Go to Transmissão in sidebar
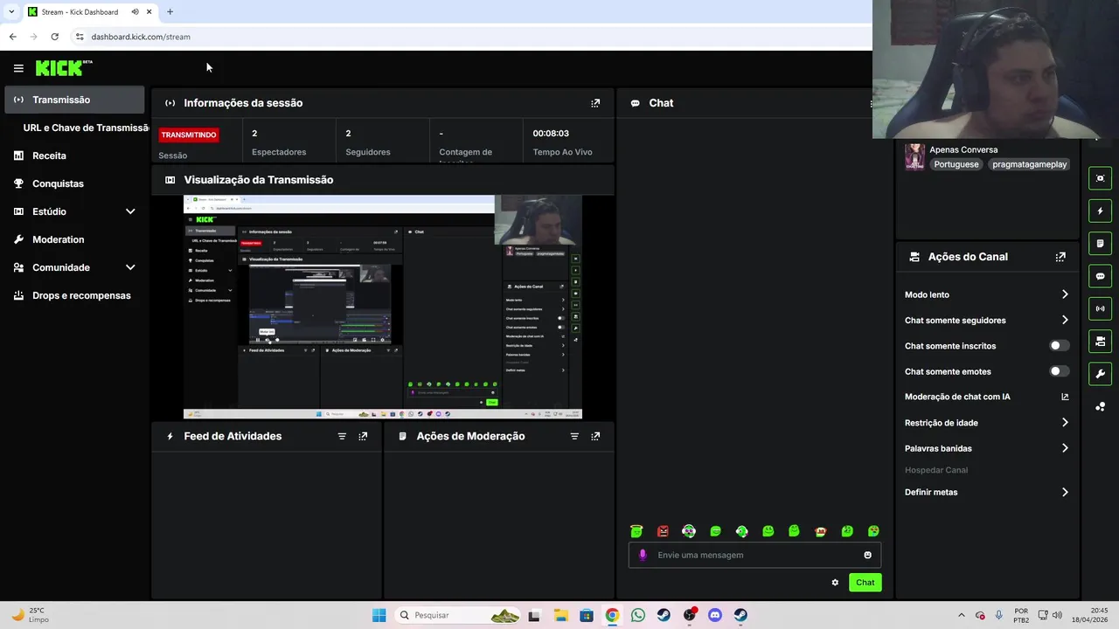The image size is (1119, 629). coord(75,100)
